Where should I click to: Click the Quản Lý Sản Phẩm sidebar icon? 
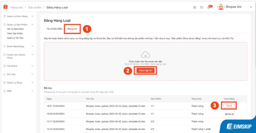point(5,24)
